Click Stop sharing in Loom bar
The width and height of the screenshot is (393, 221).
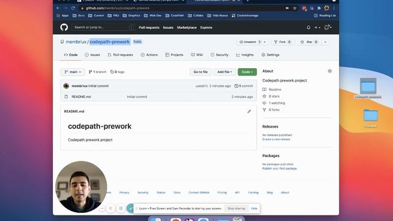[236, 209]
